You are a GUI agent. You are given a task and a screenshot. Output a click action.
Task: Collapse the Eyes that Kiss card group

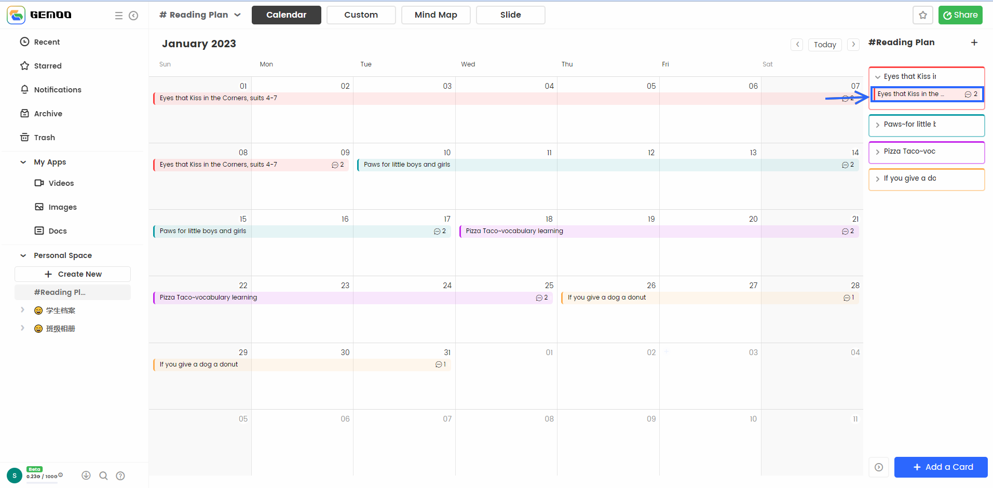pyautogui.click(x=878, y=77)
